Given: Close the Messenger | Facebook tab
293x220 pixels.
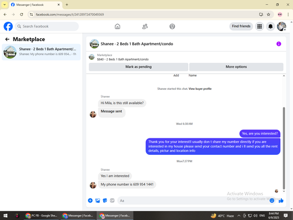Looking at the screenshot, I should click(59, 5).
